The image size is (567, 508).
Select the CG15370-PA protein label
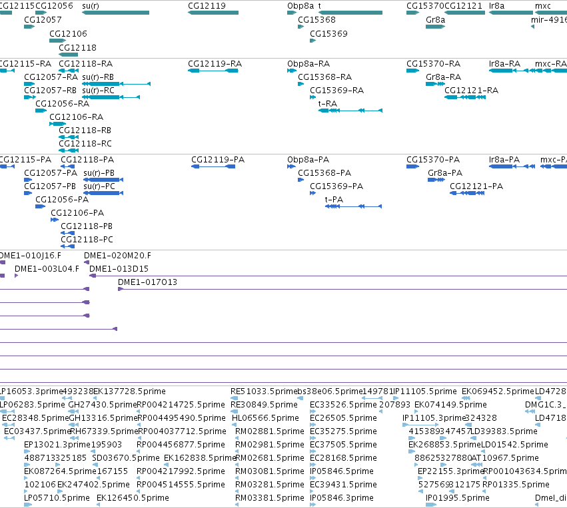tap(433, 160)
